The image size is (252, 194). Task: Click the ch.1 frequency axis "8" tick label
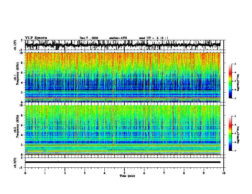pos(22,63)
